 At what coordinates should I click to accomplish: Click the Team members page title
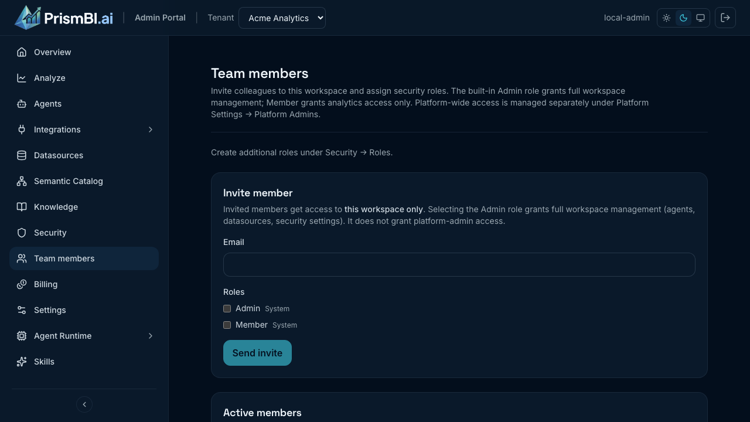coord(260,73)
